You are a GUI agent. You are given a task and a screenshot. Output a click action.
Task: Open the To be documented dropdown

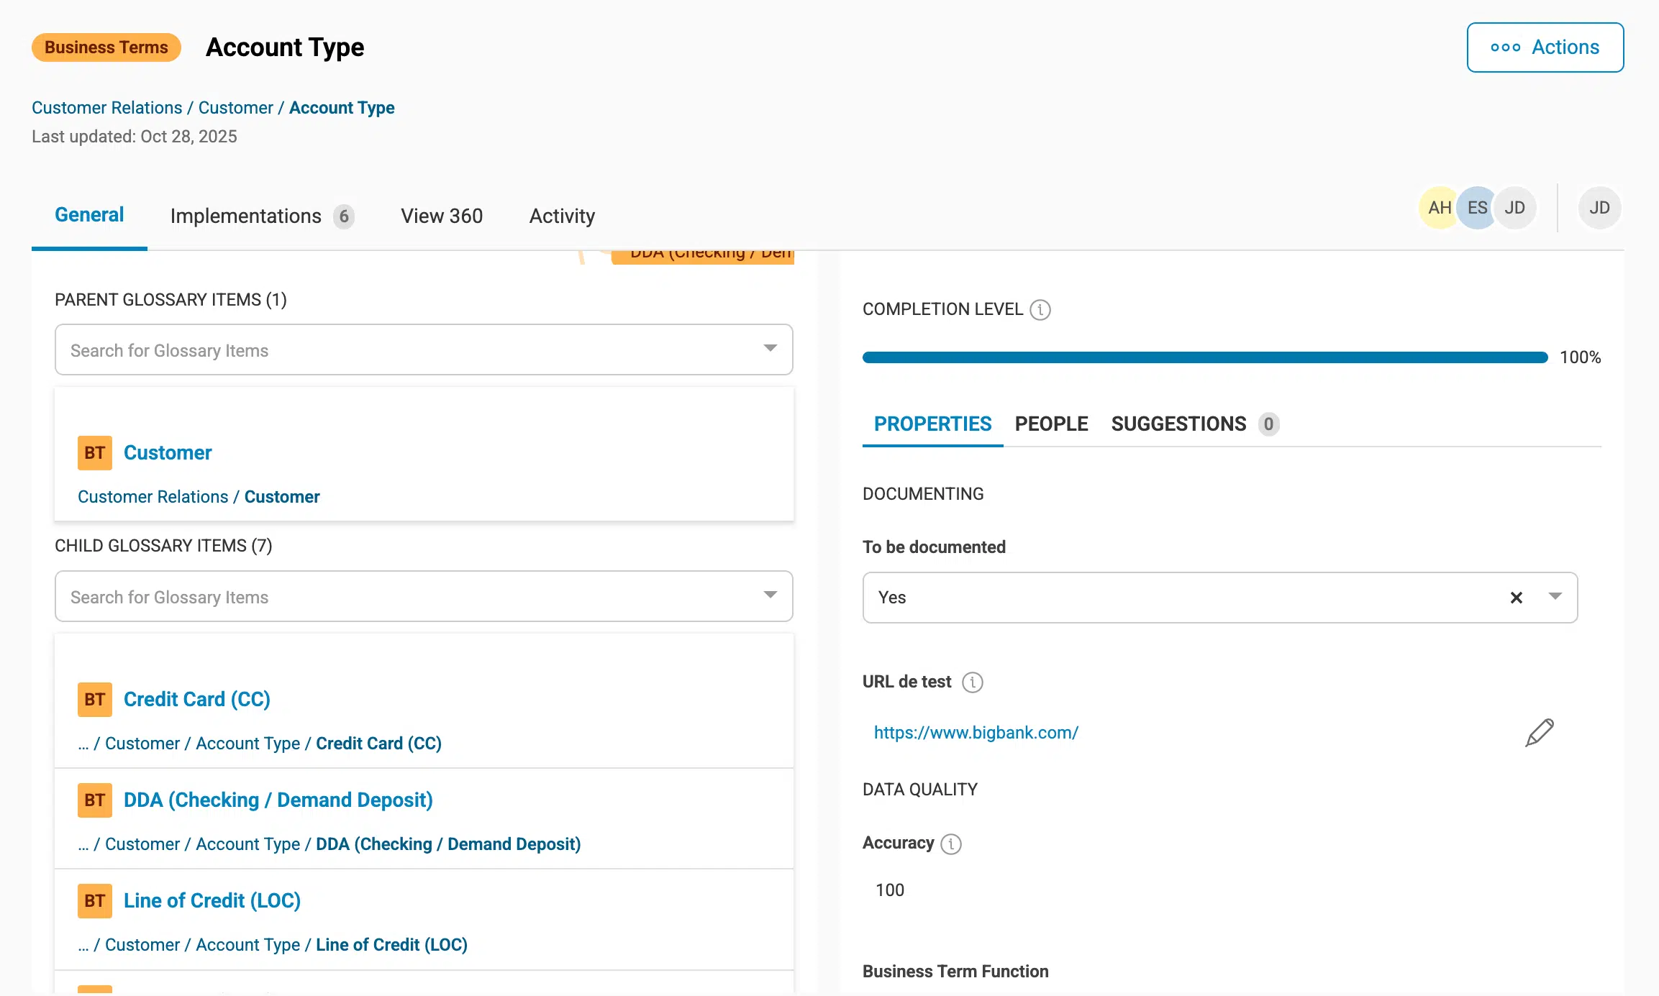pos(1555,598)
